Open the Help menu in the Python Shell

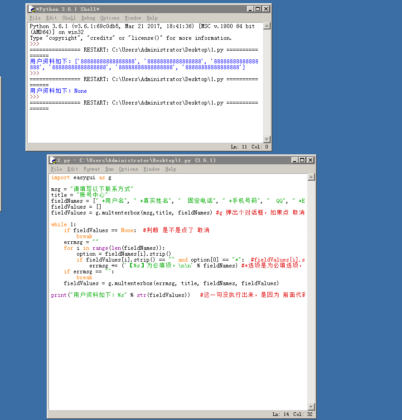(152, 18)
